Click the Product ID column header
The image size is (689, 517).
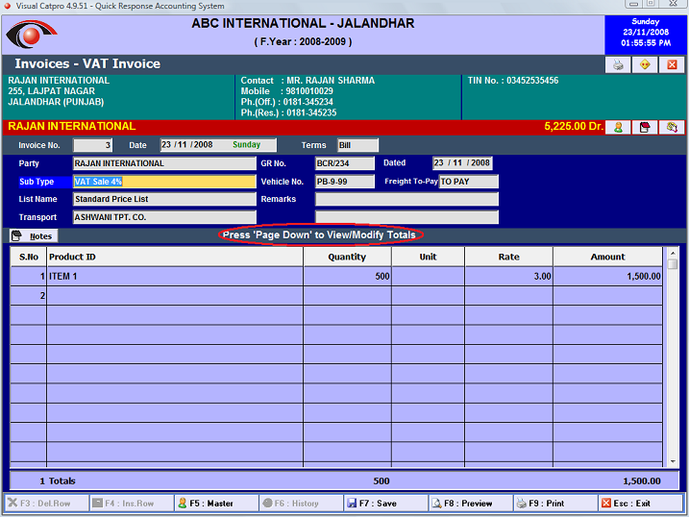[175, 257]
